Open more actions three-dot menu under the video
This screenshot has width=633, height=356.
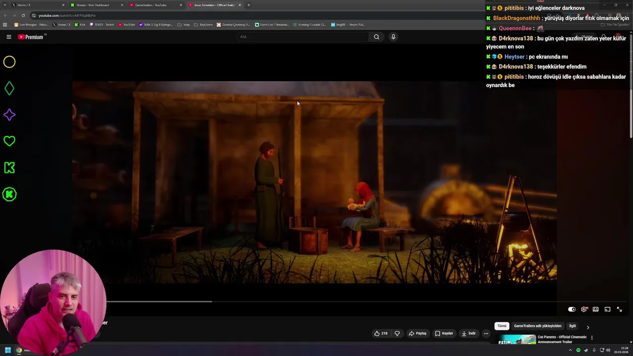pyautogui.click(x=486, y=333)
